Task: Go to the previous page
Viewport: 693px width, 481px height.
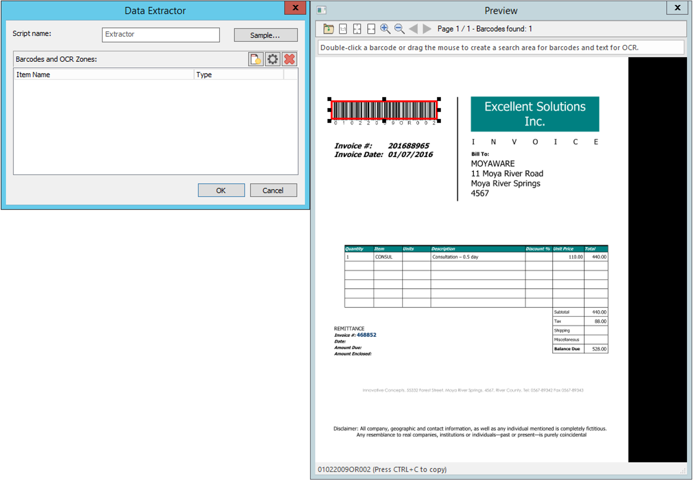Action: pyautogui.click(x=413, y=29)
